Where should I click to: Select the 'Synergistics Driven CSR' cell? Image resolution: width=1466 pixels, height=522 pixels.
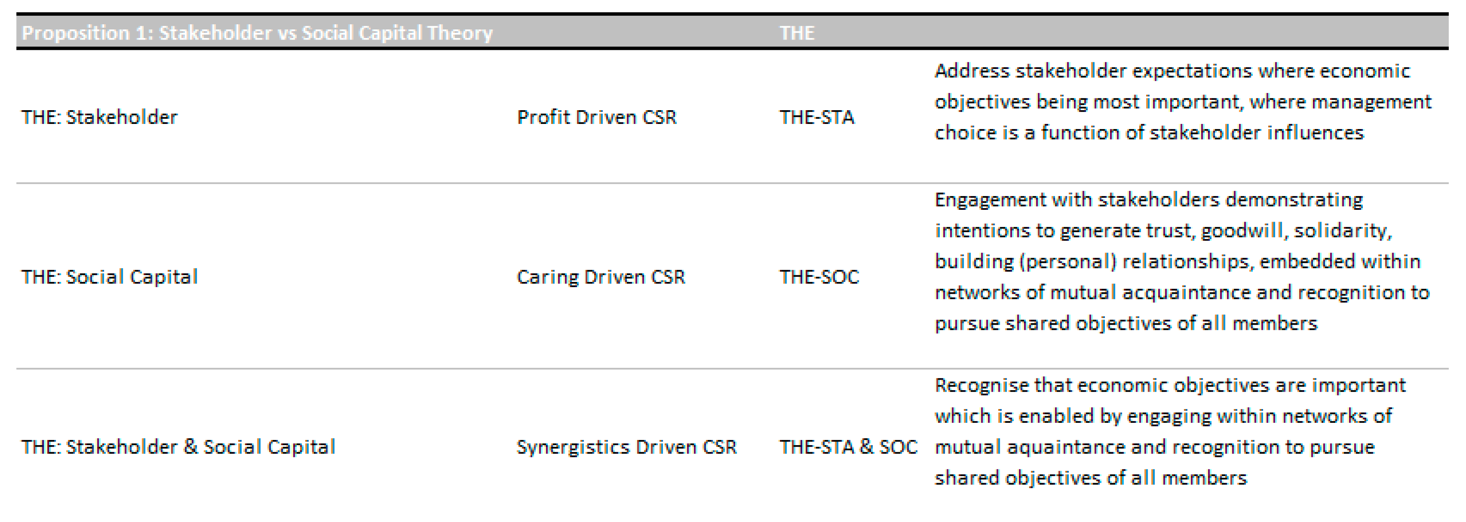coord(626,447)
